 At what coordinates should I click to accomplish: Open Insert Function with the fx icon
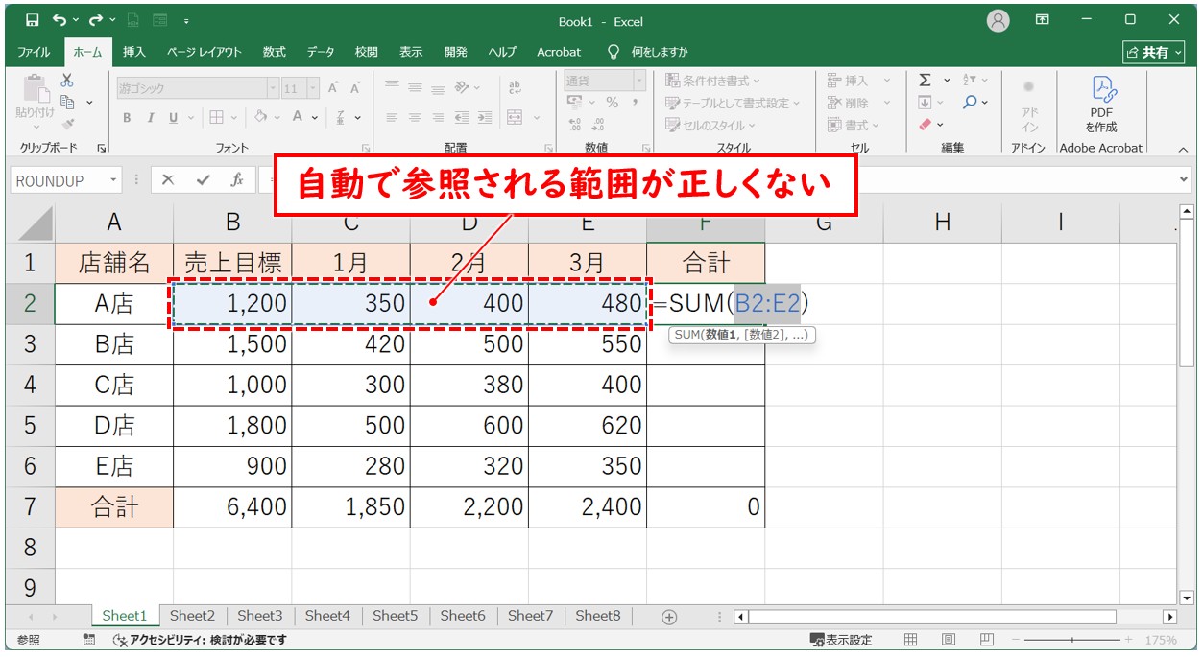[x=236, y=180]
